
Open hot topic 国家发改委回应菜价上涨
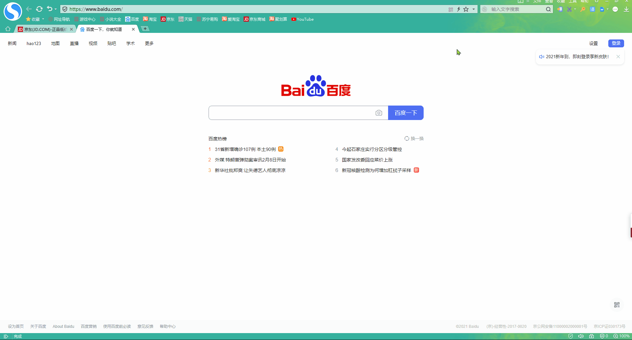tap(367, 160)
